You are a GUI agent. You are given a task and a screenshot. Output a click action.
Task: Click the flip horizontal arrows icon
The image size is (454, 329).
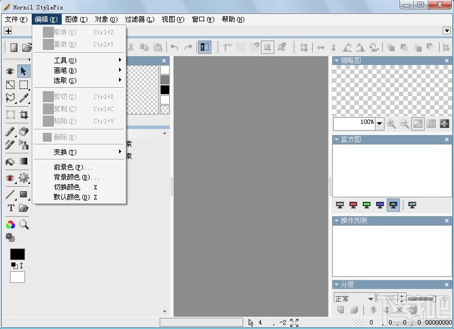320,47
